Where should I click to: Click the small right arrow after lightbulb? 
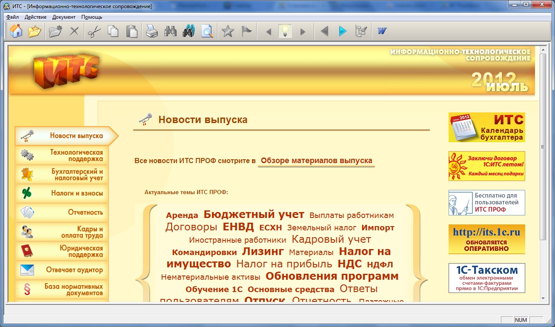coord(303,32)
